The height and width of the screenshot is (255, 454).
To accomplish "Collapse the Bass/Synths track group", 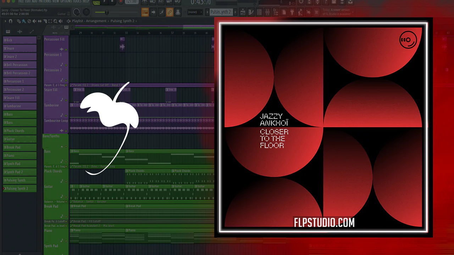I will point(62,146).
